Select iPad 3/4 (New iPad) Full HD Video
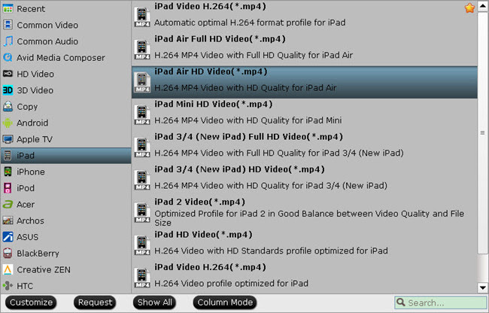This screenshot has width=489, height=313. pyautogui.click(x=305, y=147)
